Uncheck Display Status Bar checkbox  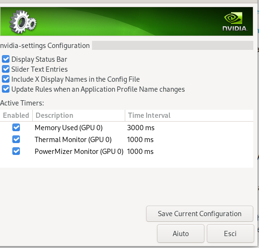(x=6, y=59)
